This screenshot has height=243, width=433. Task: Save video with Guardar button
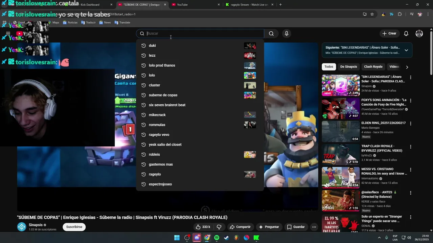296,227
